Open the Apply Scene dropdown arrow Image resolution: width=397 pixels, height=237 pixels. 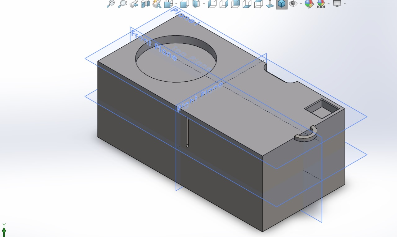click(x=329, y=4)
